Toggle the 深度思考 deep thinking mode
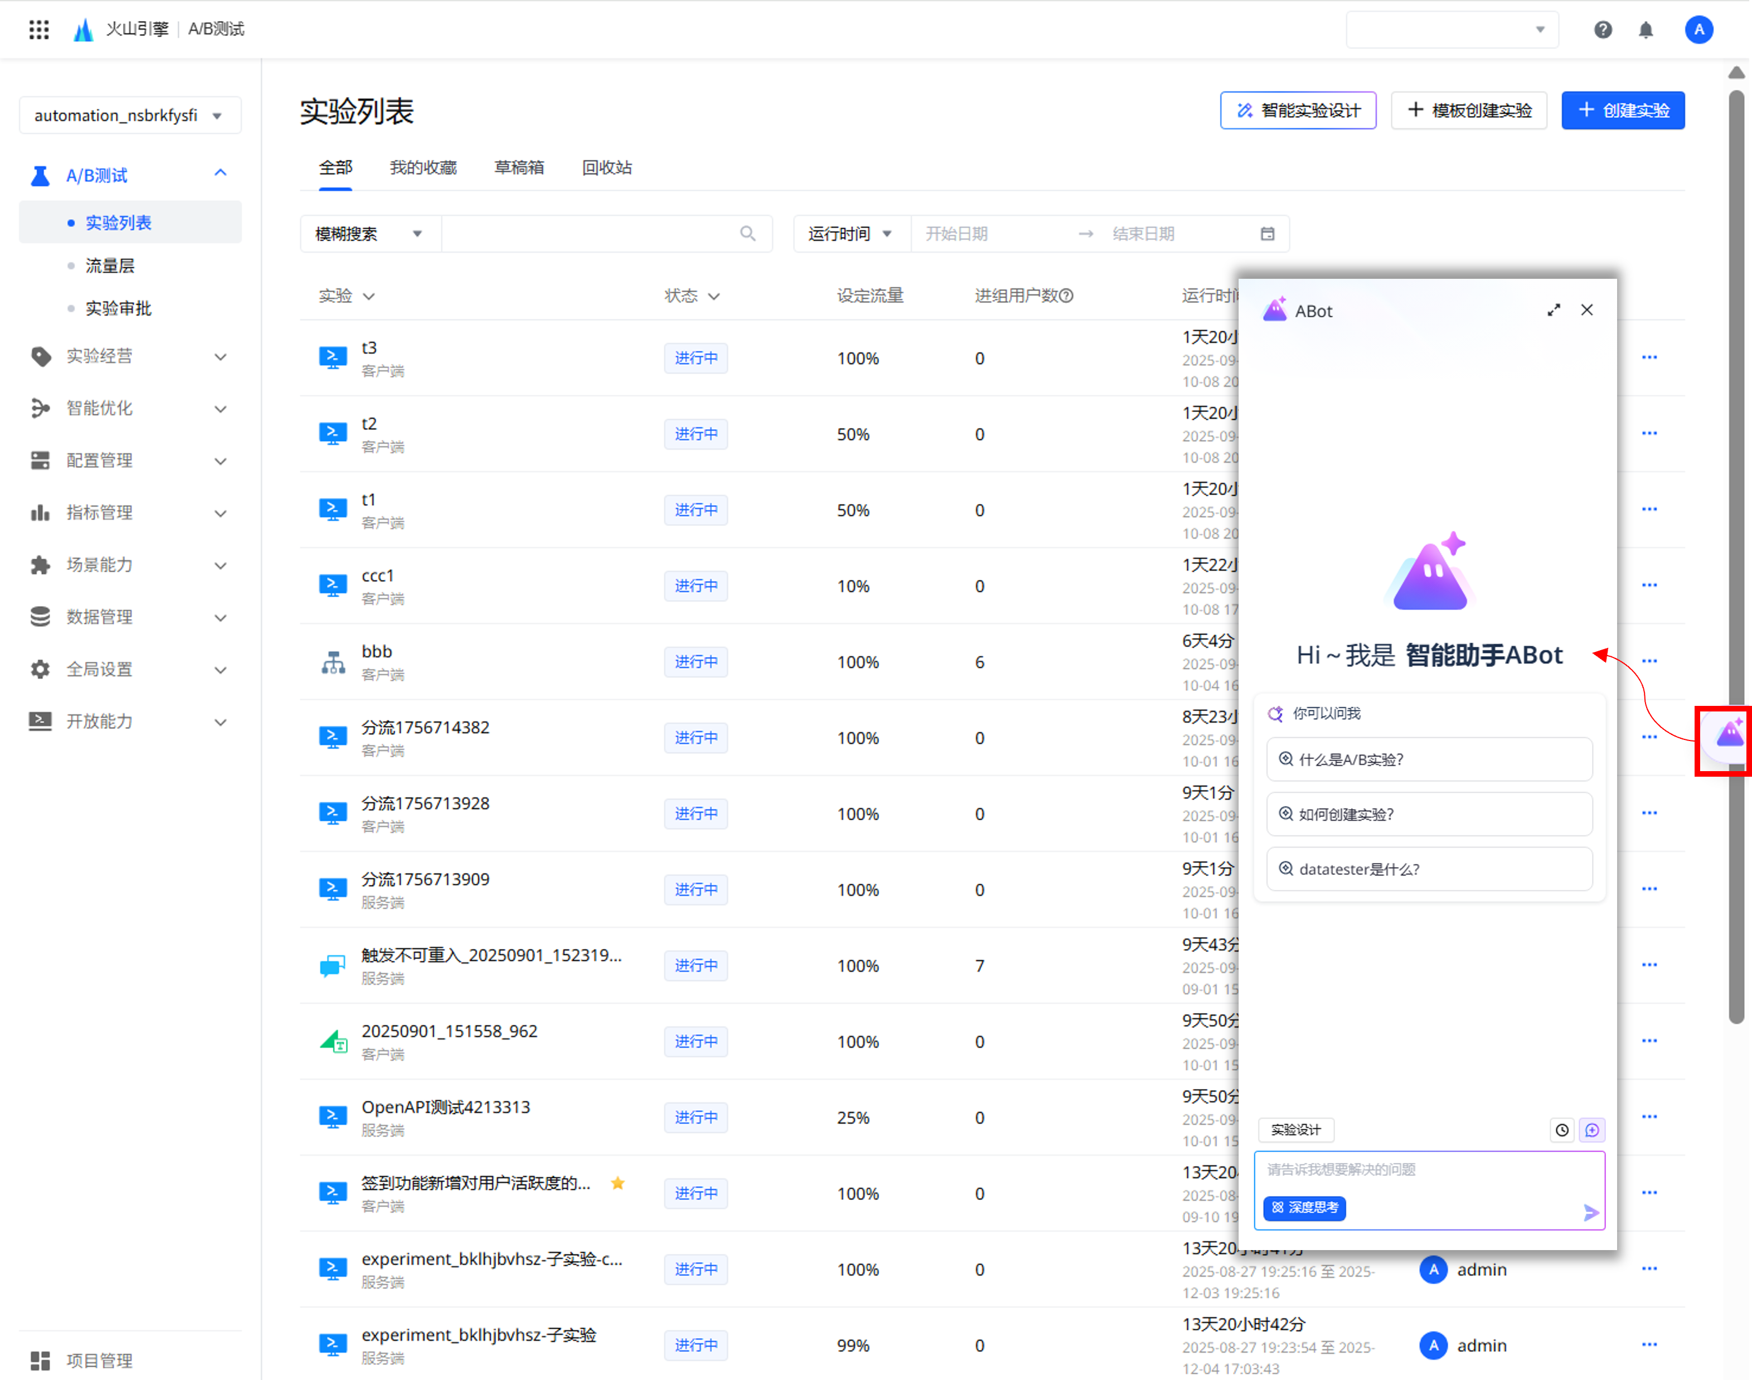 [x=1304, y=1207]
